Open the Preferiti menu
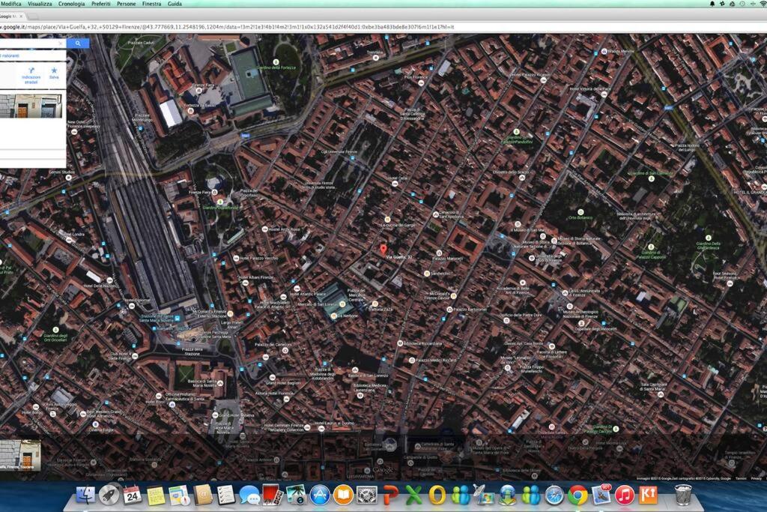The width and height of the screenshot is (767, 512). pos(100,4)
